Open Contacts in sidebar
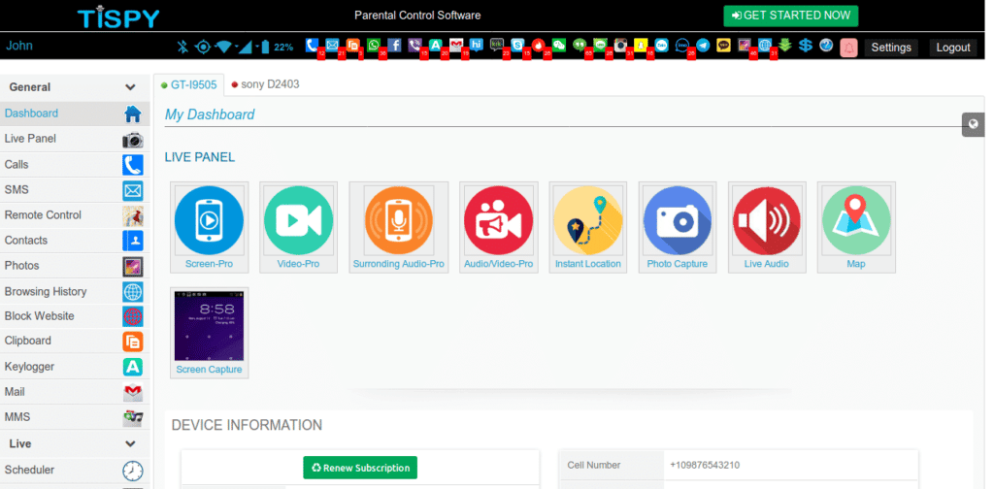Viewport: 994px width, 489px height. 75,241
